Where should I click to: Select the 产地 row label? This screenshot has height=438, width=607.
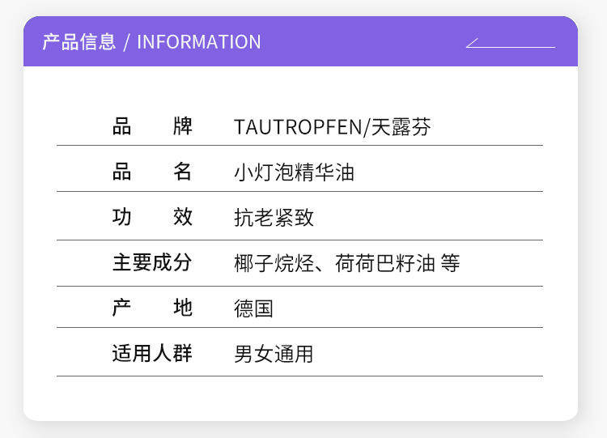[x=152, y=308]
